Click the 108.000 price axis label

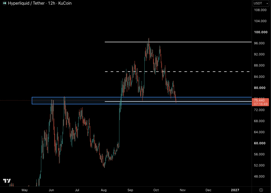pyautogui.click(x=260, y=10)
